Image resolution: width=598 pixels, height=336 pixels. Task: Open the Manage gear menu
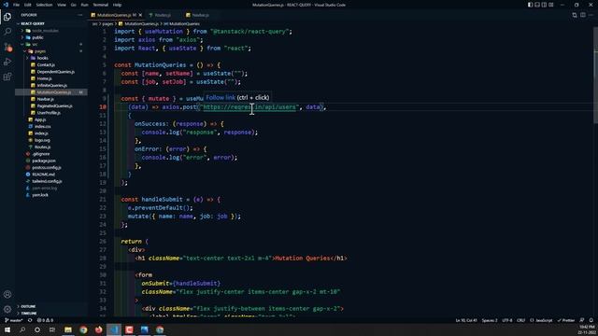coord(7,309)
